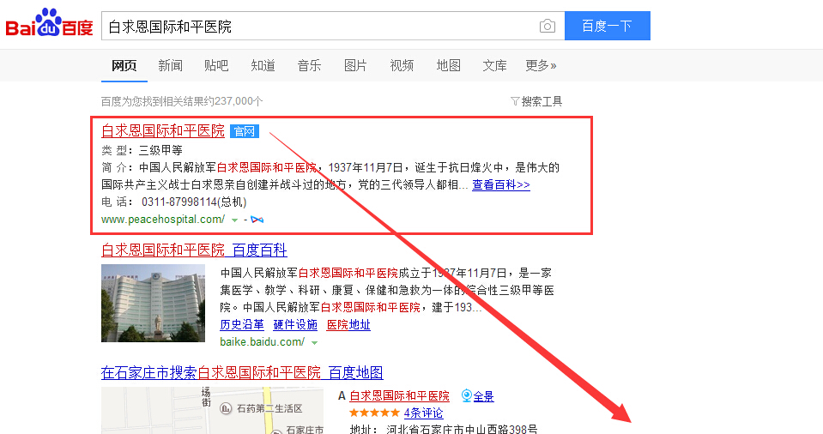This screenshot has width=823, height=434.
Task: Click the 硬件设施 sublink
Action: tap(295, 325)
